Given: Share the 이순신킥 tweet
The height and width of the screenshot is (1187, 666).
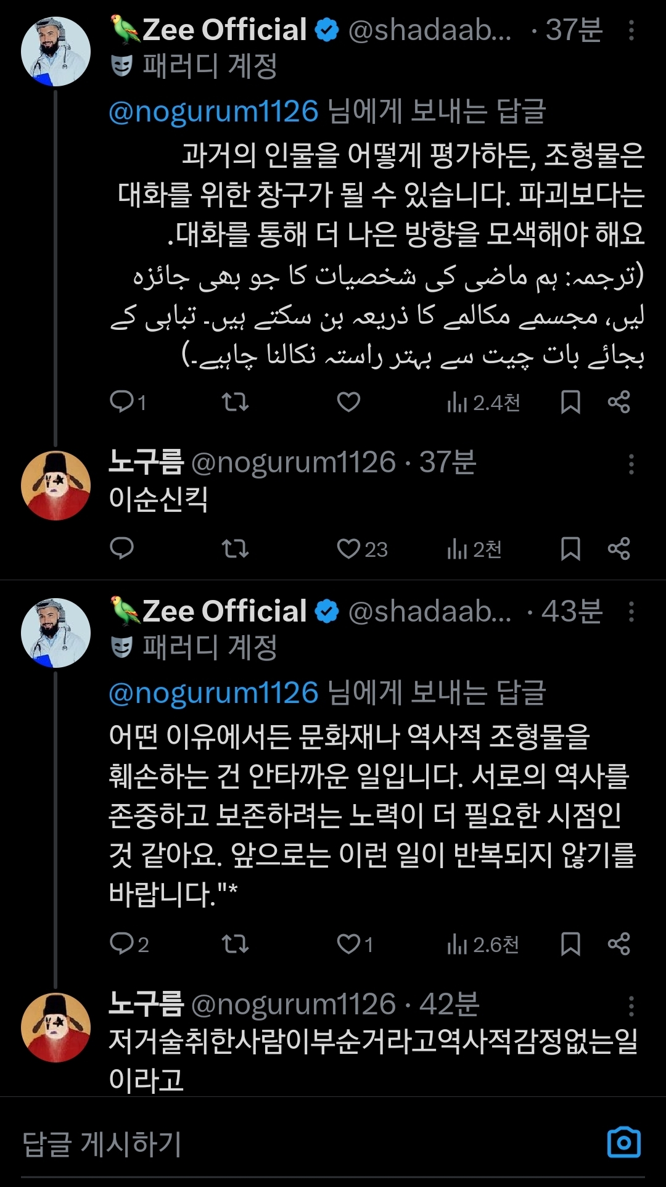Looking at the screenshot, I should 619,549.
